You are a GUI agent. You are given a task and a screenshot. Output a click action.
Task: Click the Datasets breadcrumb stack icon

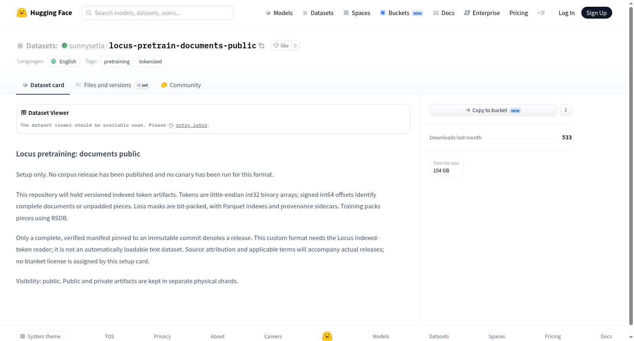(x=20, y=46)
